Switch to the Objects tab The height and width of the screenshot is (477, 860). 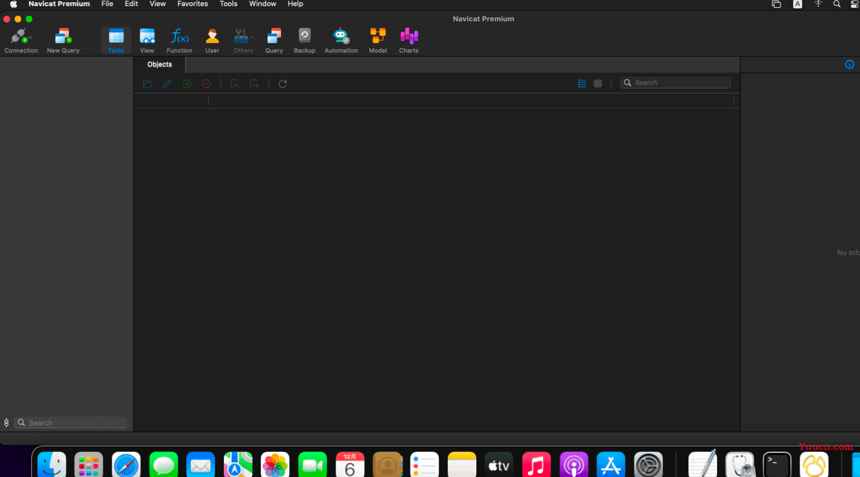pyautogui.click(x=160, y=64)
